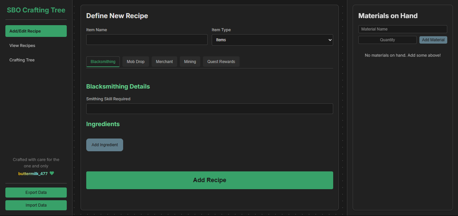Click the Material Name input field
458x216 pixels.
click(402, 29)
